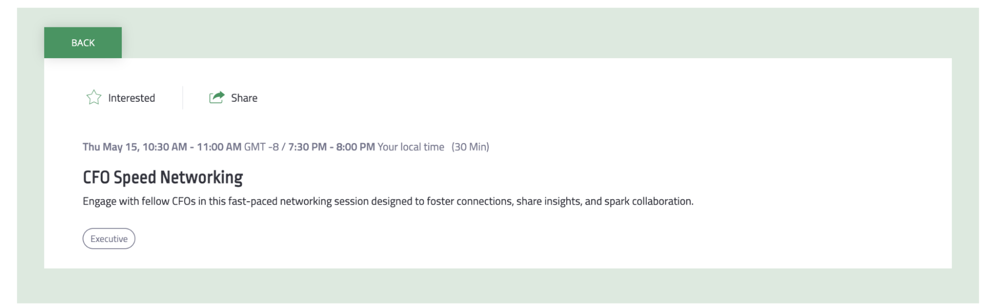Click the CFO Speed Networking title

[162, 177]
